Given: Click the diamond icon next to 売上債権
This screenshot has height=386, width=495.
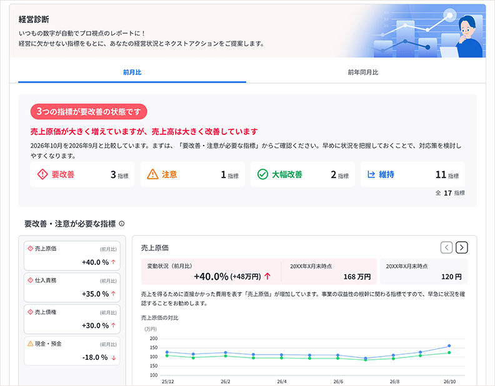Looking at the screenshot, I should pos(30,312).
